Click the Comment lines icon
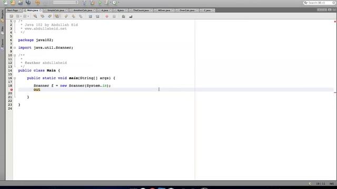 pos(123,16)
